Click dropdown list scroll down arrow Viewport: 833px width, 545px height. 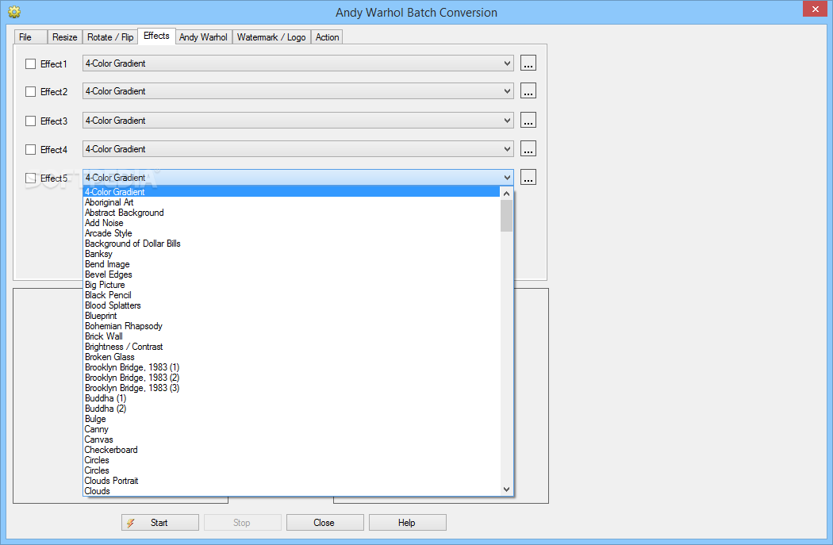(506, 489)
